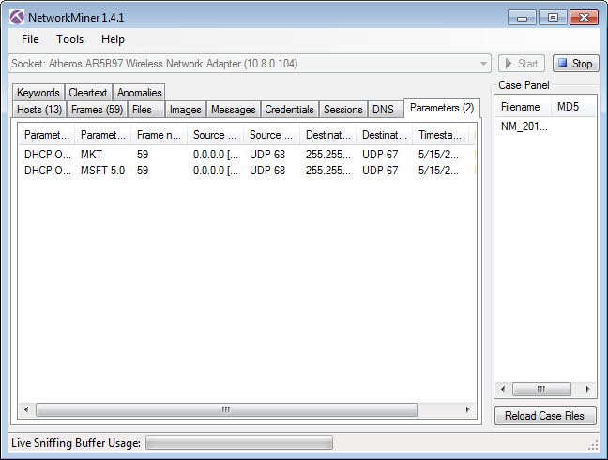Switch to the Anomalies tab

(x=139, y=93)
